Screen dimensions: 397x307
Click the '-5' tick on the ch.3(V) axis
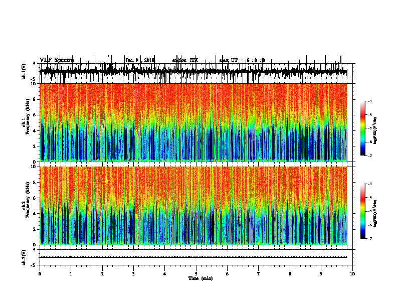click(34, 265)
